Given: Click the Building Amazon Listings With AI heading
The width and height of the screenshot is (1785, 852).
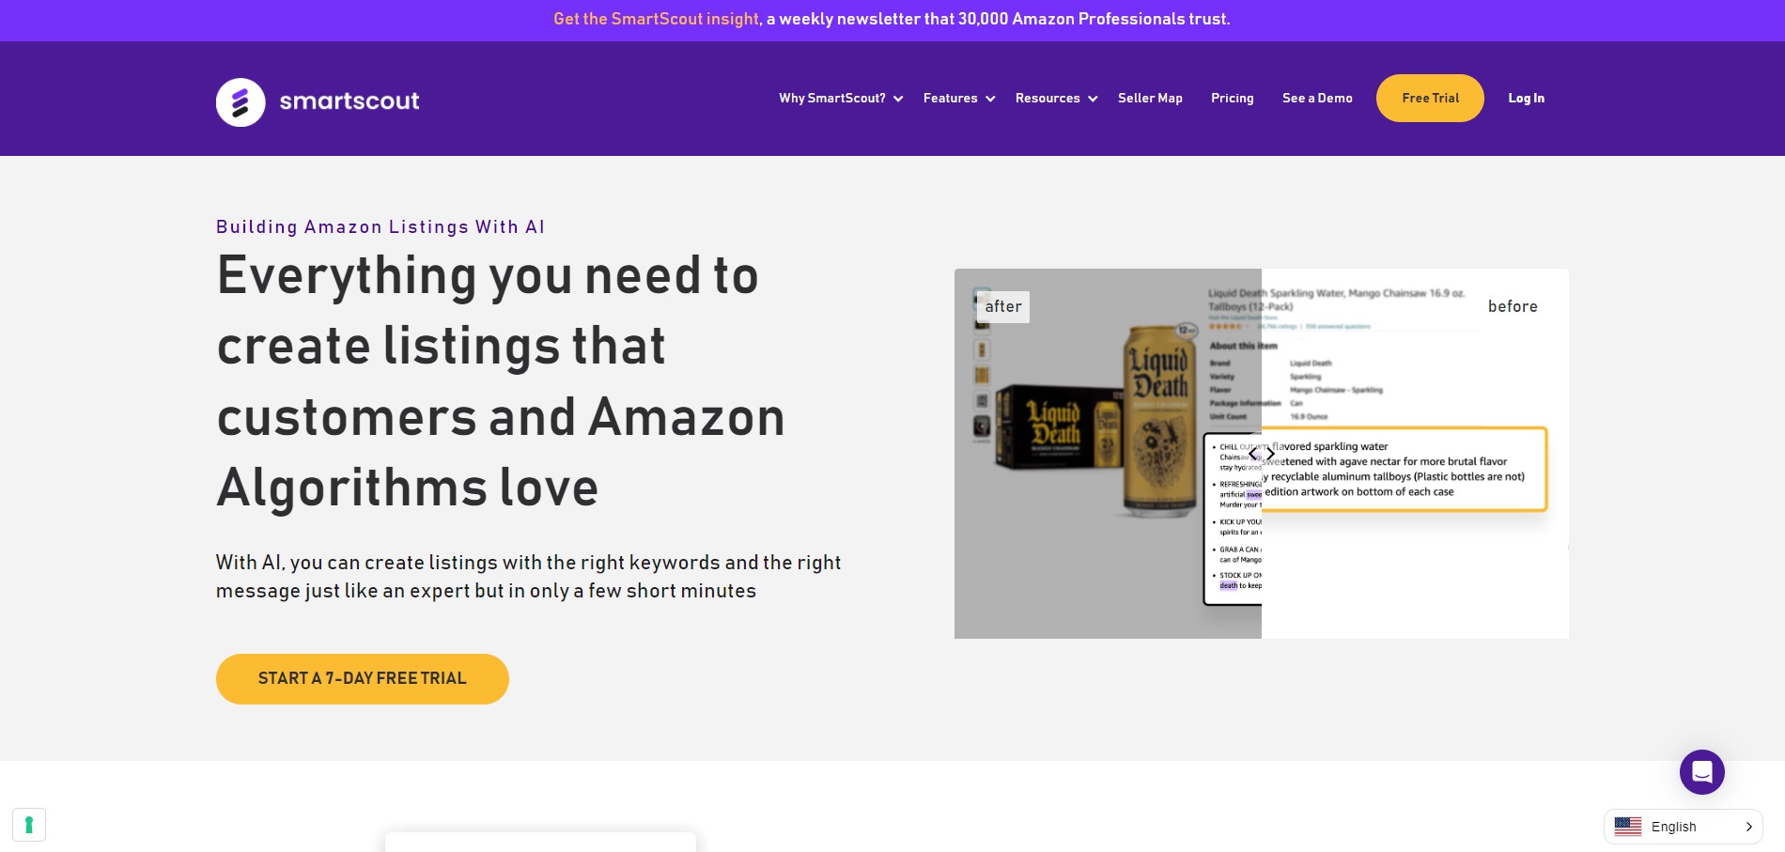Looking at the screenshot, I should click(380, 226).
